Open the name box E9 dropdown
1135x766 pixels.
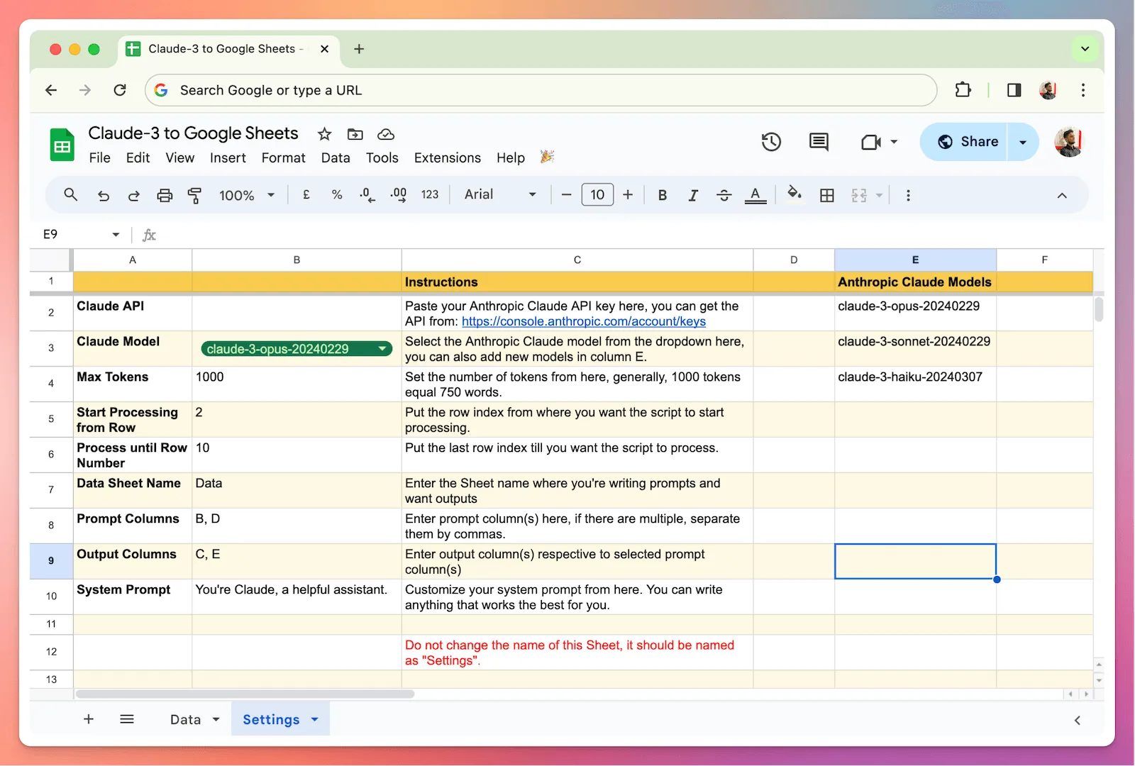coord(116,235)
